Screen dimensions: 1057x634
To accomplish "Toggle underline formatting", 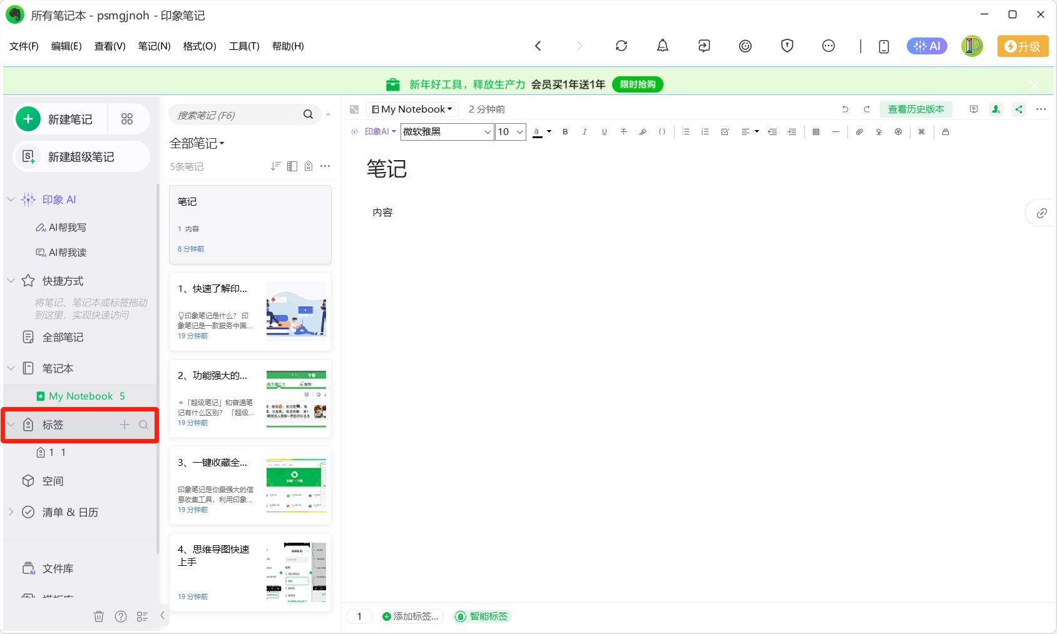I will click(604, 132).
